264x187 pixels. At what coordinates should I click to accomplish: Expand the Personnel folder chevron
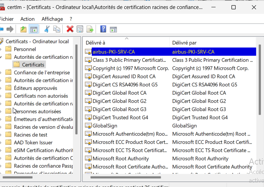click(x=1, y=49)
